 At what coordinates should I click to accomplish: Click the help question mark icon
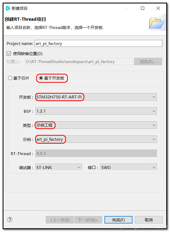10,219
